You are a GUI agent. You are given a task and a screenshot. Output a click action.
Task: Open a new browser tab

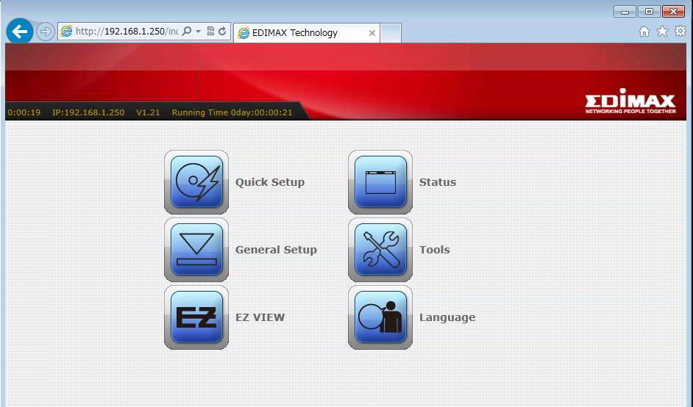(391, 33)
